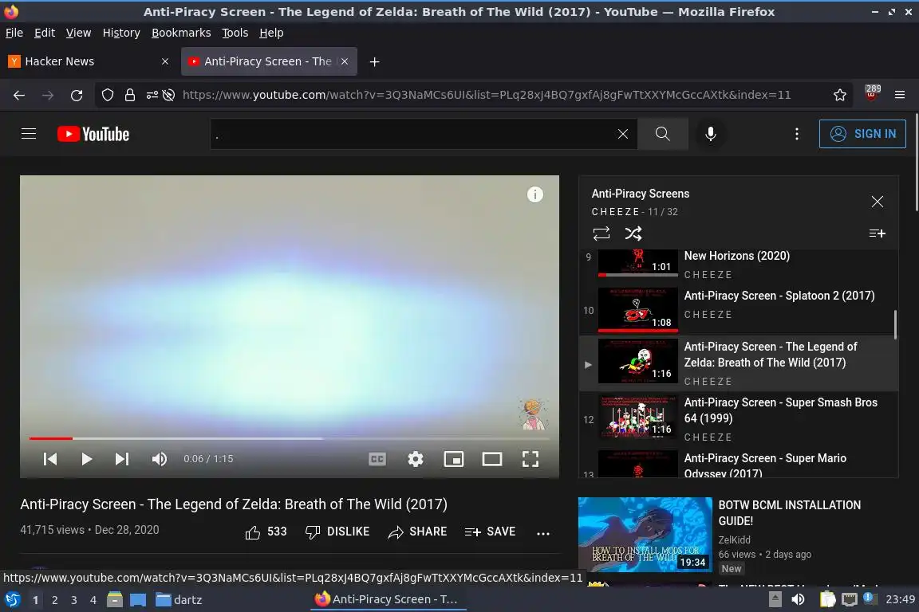Screen dimensions: 919x612
Task: Play the paused video
Action: (x=86, y=459)
